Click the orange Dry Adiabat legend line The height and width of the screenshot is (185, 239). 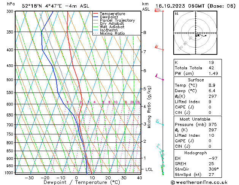coord(96,24)
